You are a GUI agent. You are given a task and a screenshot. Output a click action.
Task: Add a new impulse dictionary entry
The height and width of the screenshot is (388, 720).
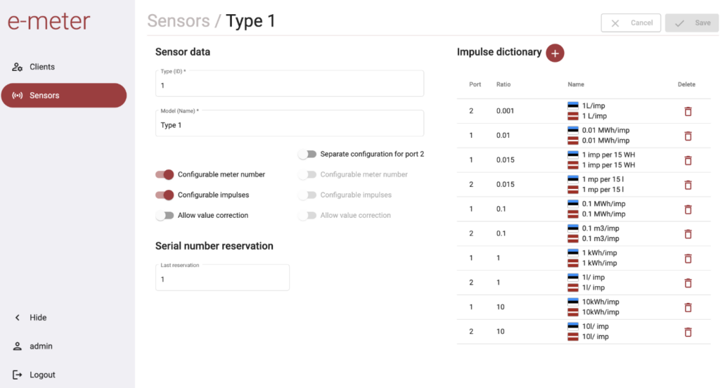click(555, 53)
